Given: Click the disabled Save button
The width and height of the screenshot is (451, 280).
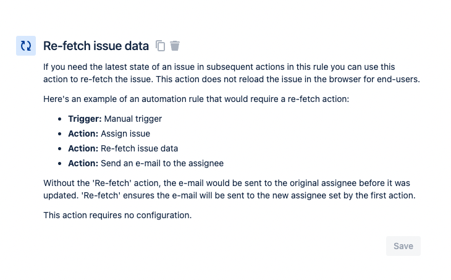Looking at the screenshot, I should pos(403,246).
